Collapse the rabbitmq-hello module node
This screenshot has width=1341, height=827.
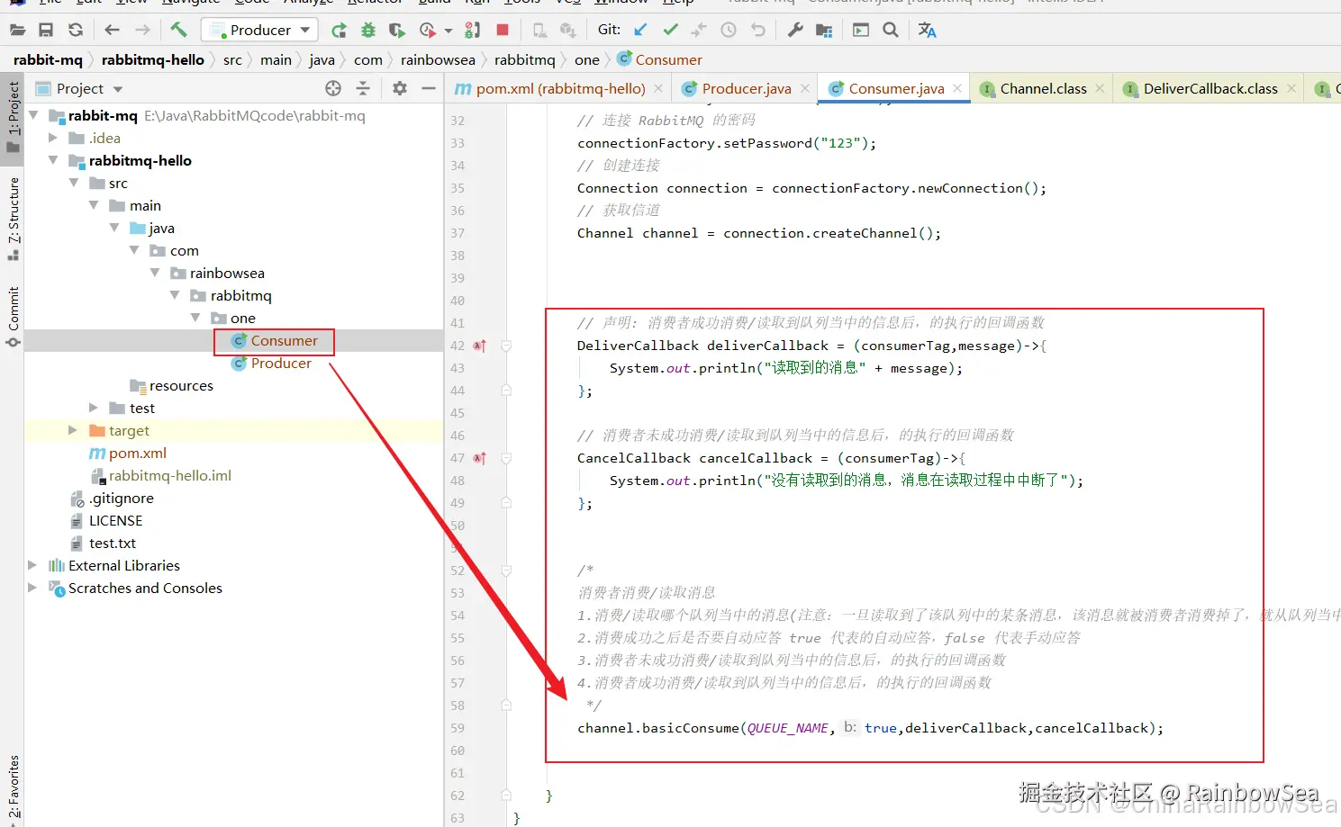point(53,160)
